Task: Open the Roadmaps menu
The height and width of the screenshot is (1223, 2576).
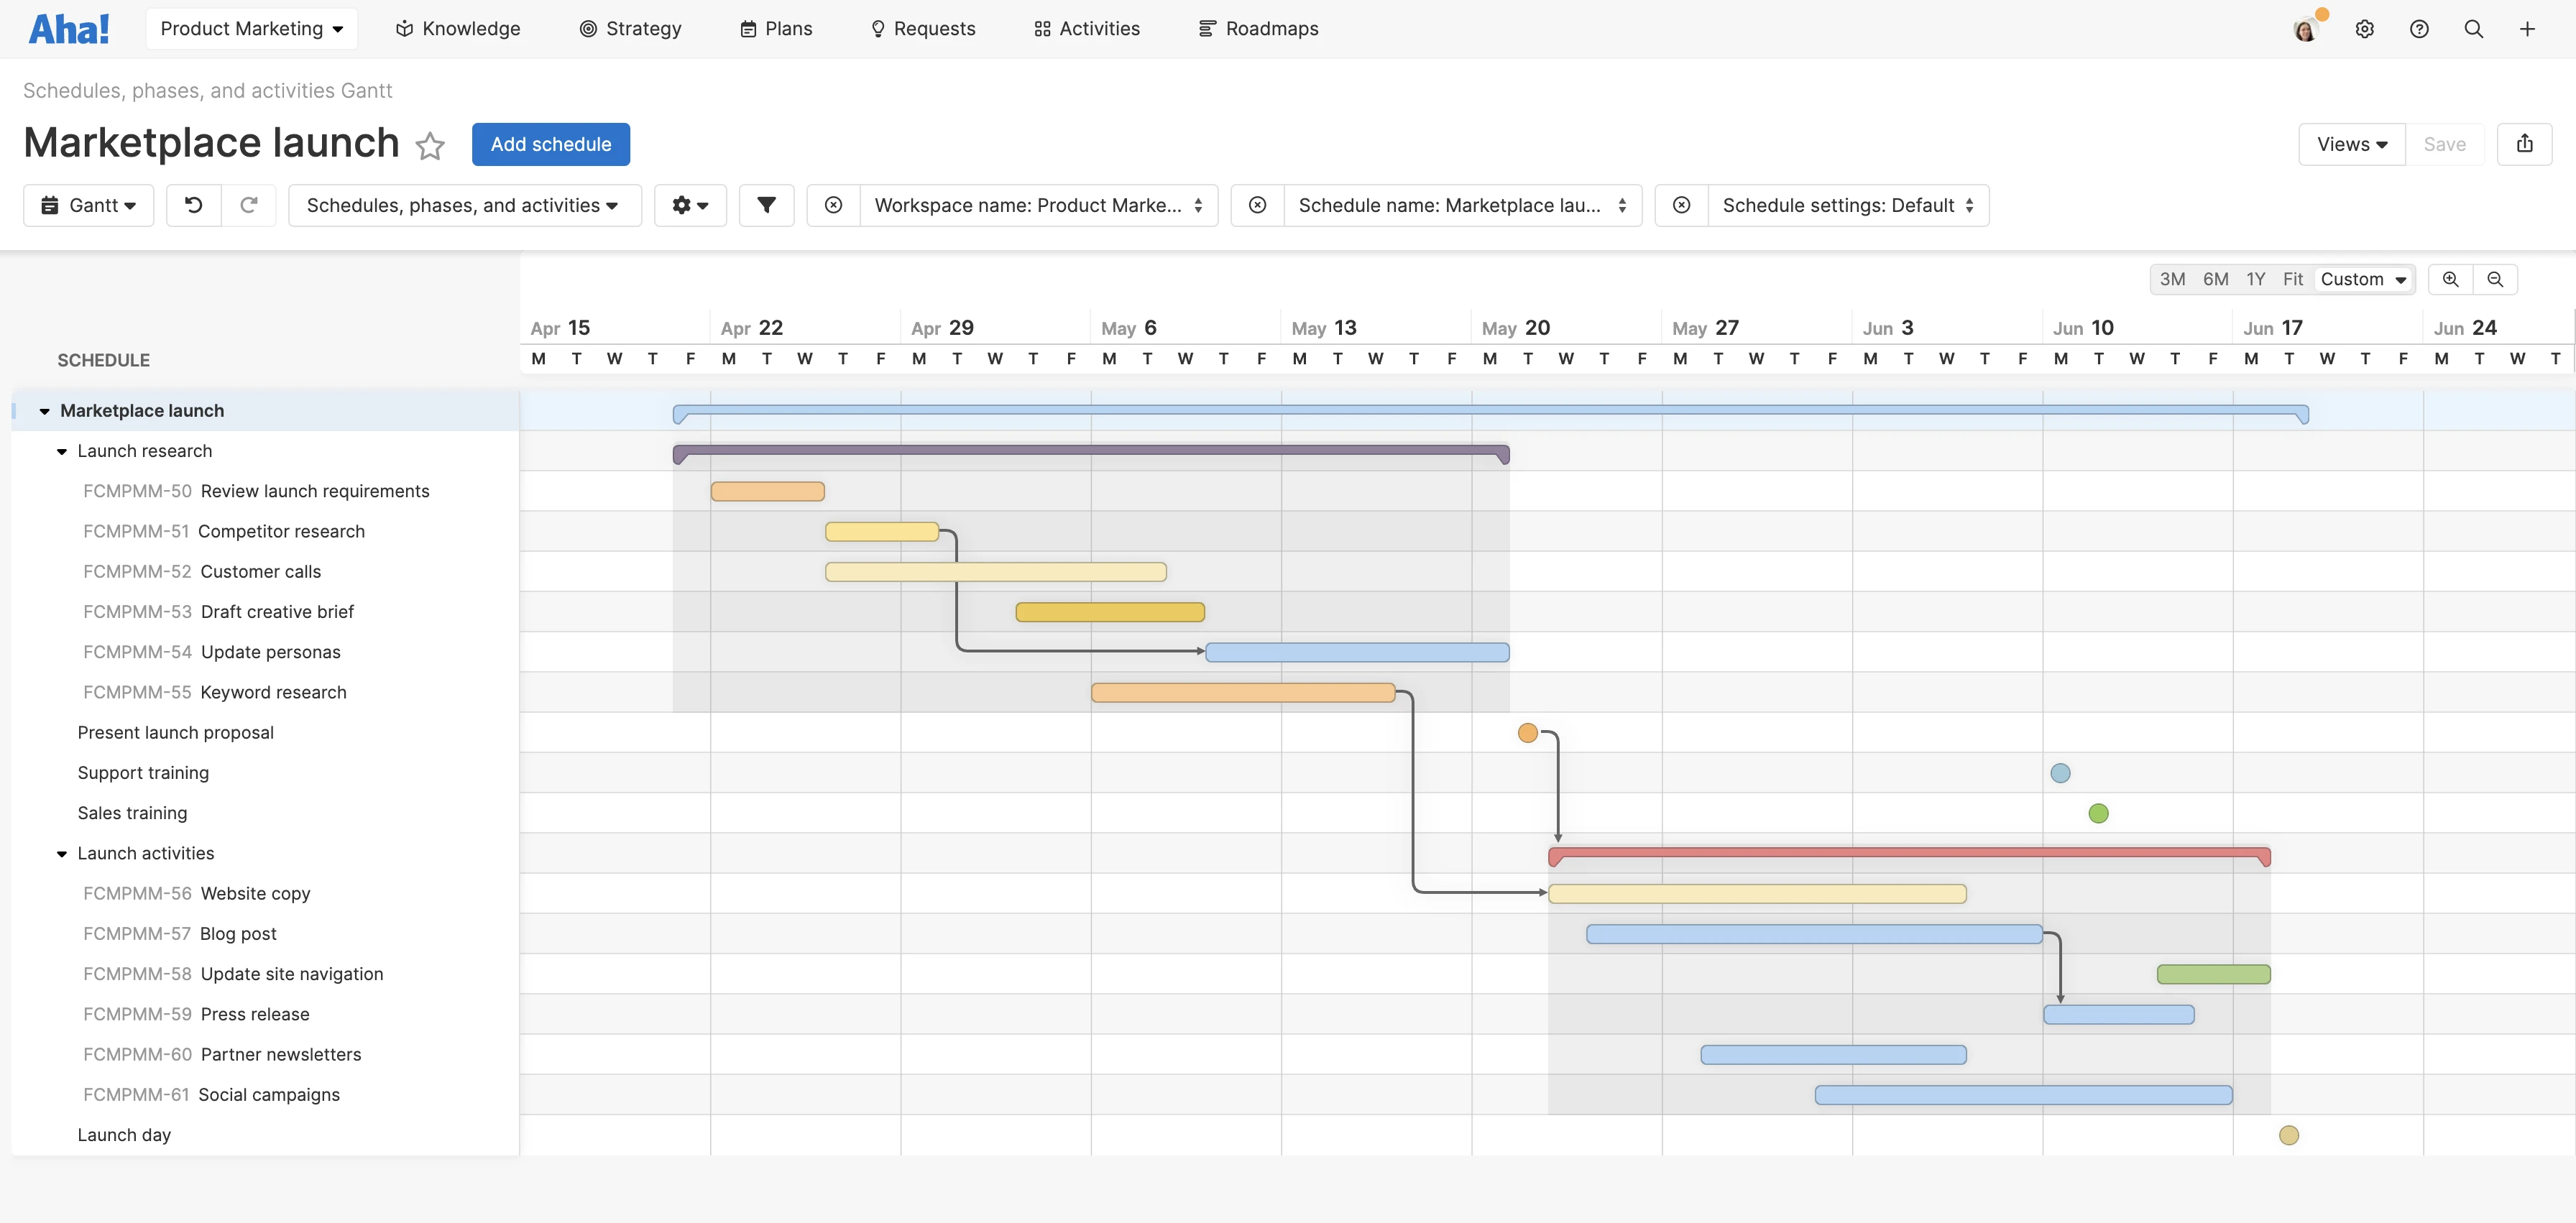Action: [1258, 28]
